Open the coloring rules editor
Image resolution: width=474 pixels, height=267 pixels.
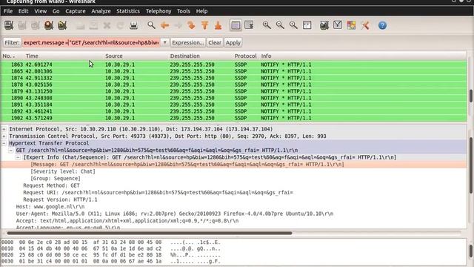[351, 25]
